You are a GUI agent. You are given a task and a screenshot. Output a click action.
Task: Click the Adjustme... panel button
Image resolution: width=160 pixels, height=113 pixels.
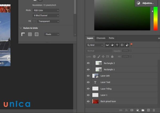click(146, 3)
